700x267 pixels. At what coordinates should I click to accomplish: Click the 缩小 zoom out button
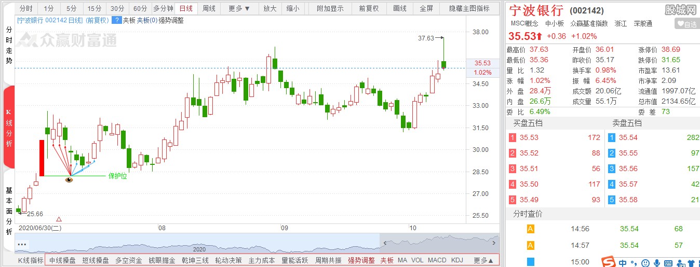pos(292,9)
